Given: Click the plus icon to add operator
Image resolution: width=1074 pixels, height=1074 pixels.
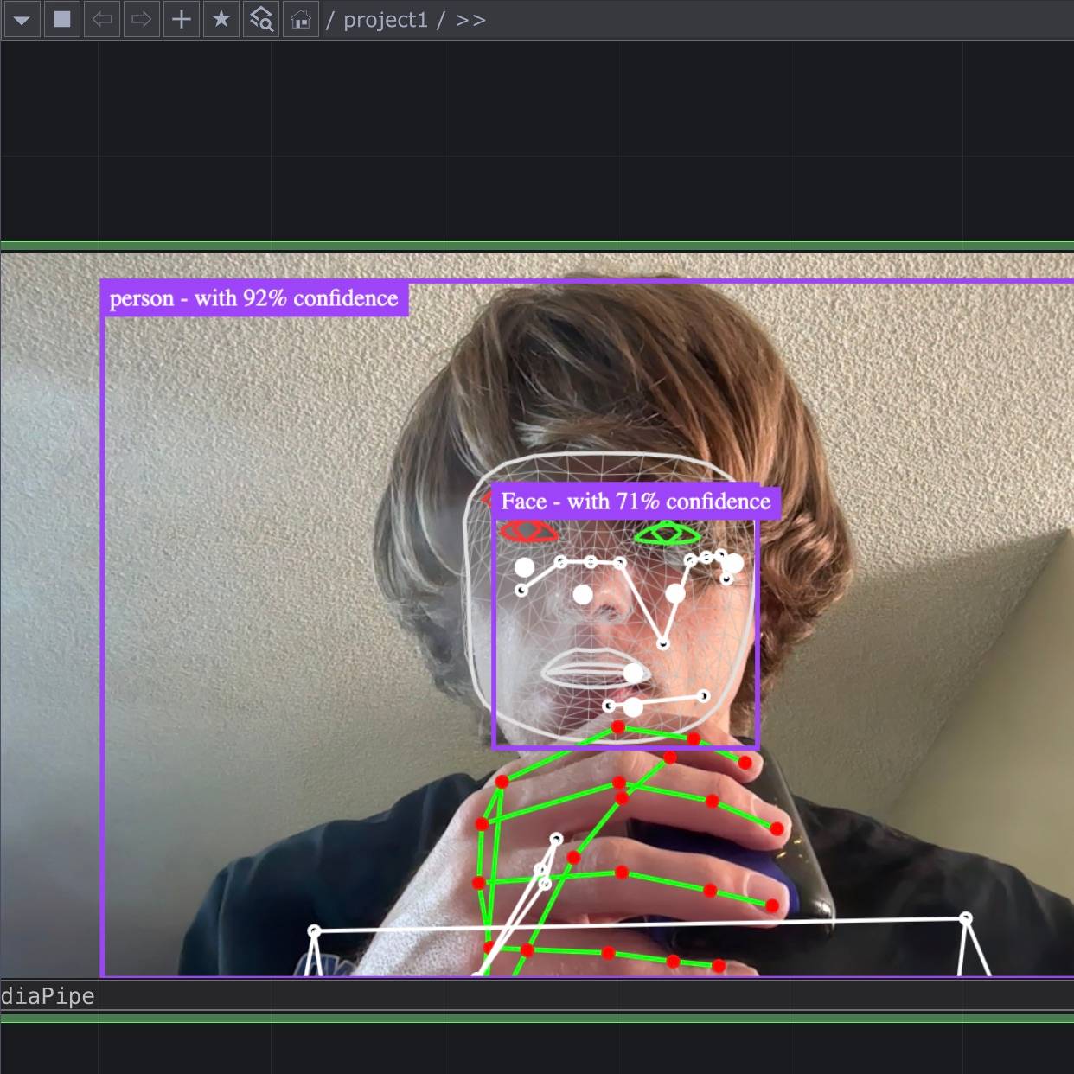Looking at the screenshot, I should point(182,19).
